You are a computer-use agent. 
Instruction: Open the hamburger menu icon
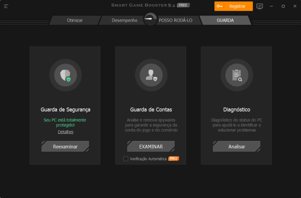click(x=6, y=6)
